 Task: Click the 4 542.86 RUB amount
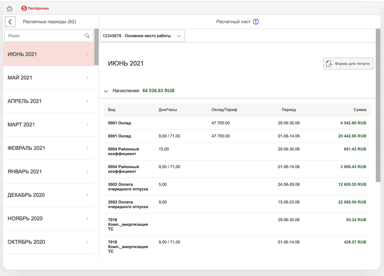(353, 123)
